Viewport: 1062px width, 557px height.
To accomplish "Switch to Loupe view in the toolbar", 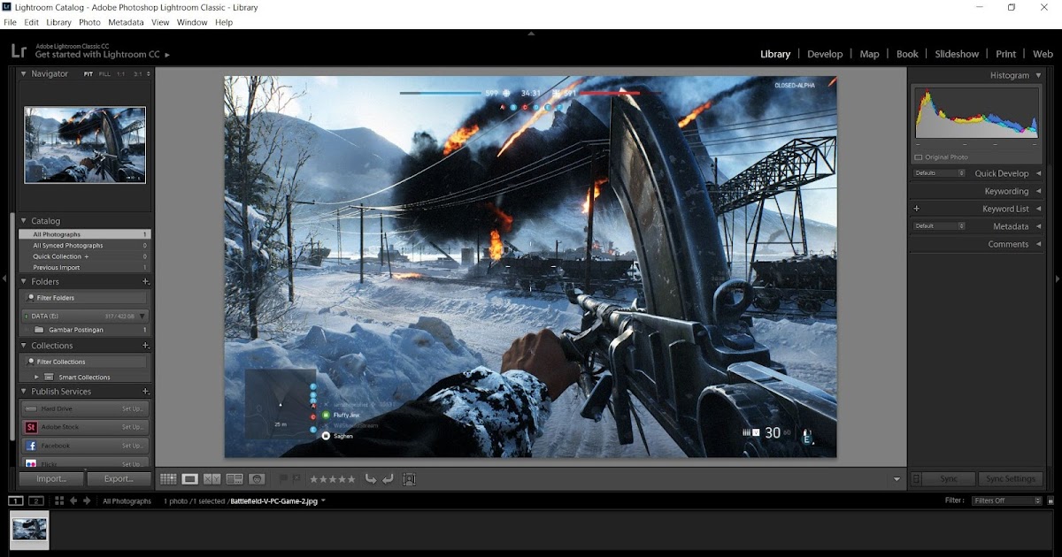I will click(x=189, y=479).
